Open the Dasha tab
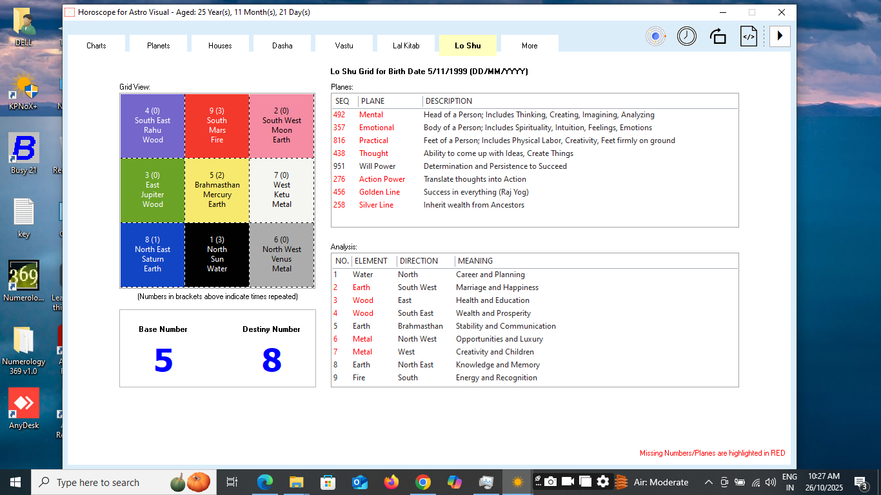Screen dimensions: 881x495 click(x=282, y=46)
